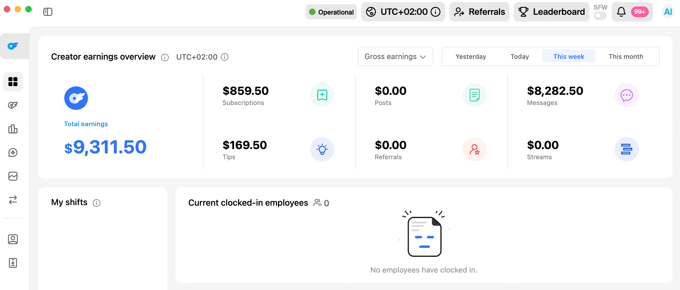Click the Tips lightbulb icon
The image size is (680, 290).
(x=322, y=149)
